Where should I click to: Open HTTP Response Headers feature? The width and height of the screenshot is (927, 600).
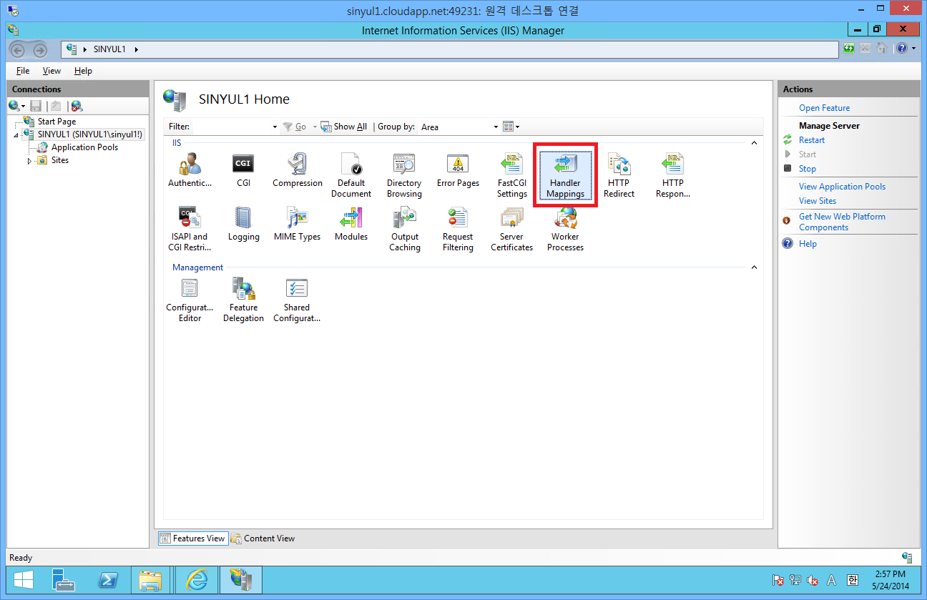tap(673, 175)
